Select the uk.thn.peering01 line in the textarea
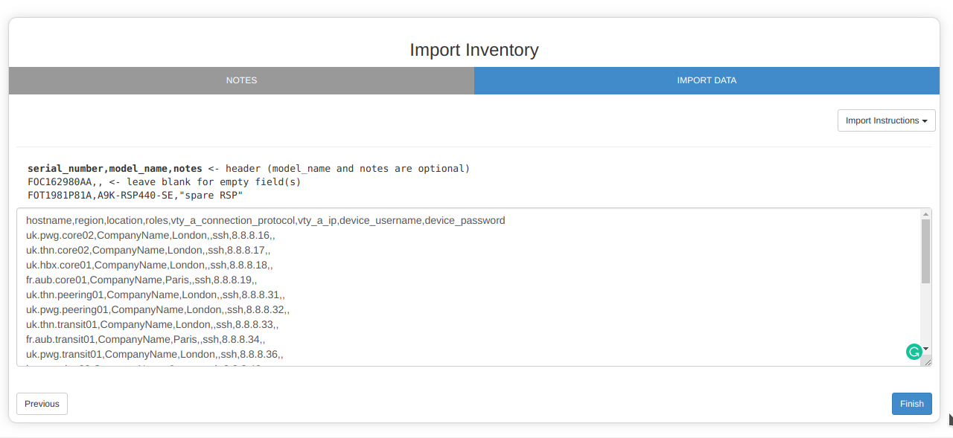This screenshot has height=438, width=953. 155,295
